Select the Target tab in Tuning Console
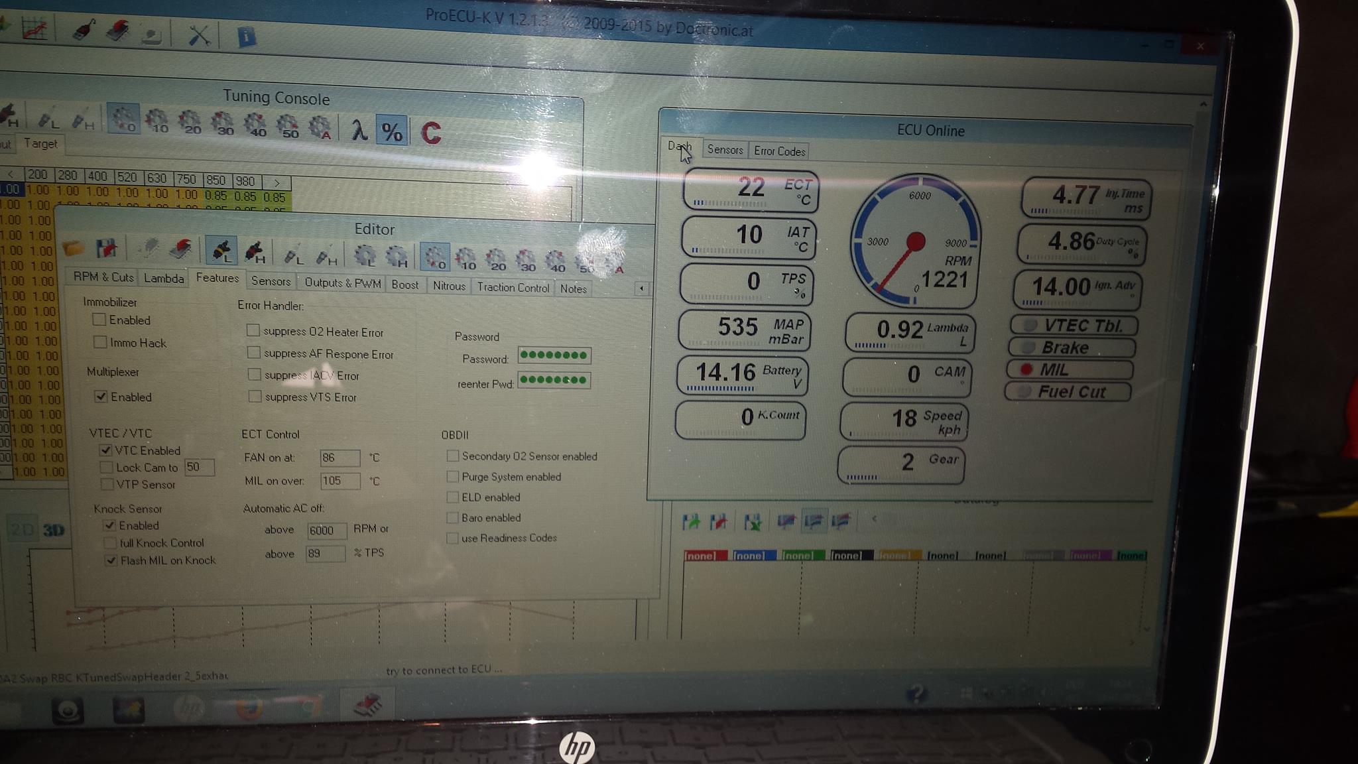1358x764 pixels. 40,143
